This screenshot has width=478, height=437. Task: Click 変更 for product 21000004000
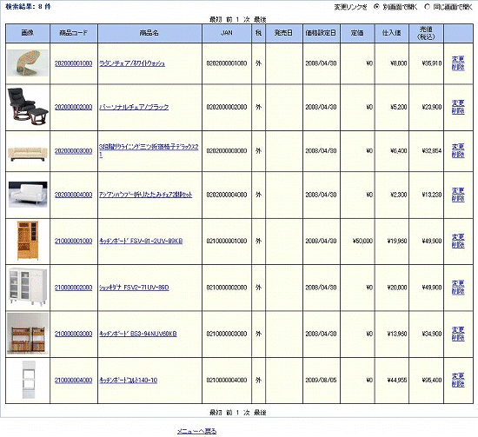(458, 376)
